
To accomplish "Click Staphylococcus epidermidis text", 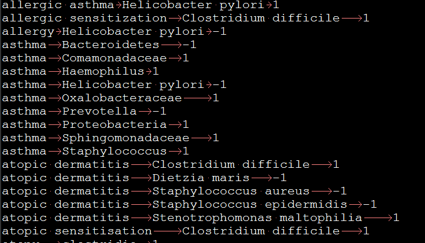I will pos(250,204).
